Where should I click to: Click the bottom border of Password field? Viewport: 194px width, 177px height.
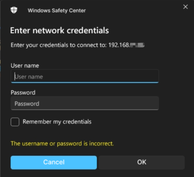tap(85, 109)
